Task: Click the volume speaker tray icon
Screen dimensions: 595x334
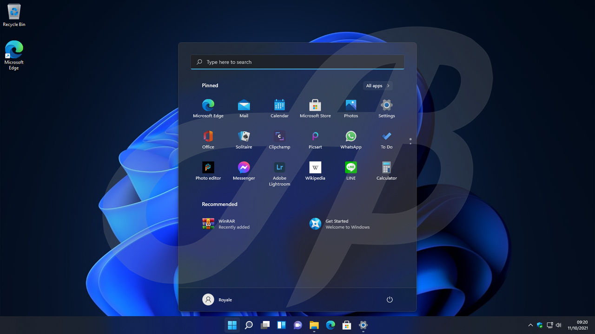Action: coord(558,325)
